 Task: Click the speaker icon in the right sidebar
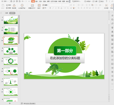point(112,68)
